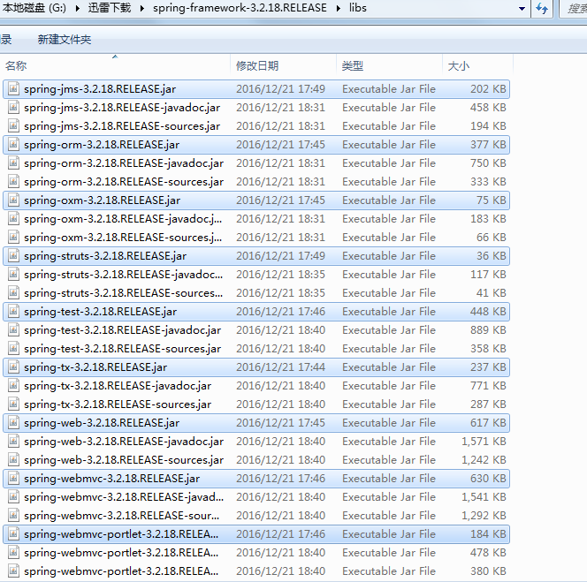Select the file name spring-tx-3.2.18.RELEASE-sources.jar

coord(118,404)
